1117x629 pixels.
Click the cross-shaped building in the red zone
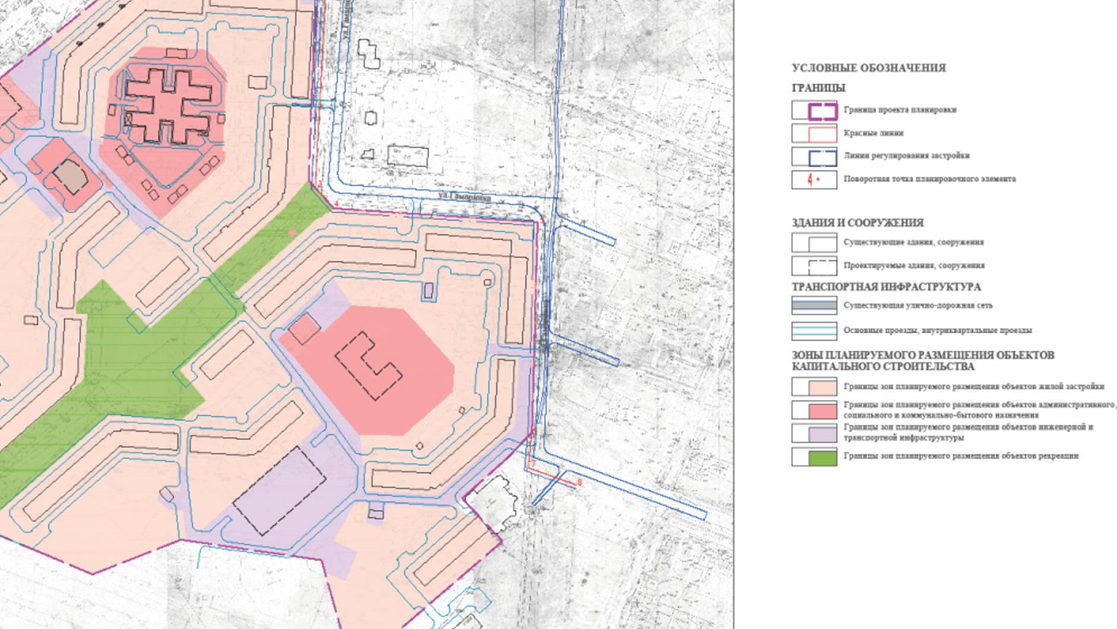click(x=168, y=106)
